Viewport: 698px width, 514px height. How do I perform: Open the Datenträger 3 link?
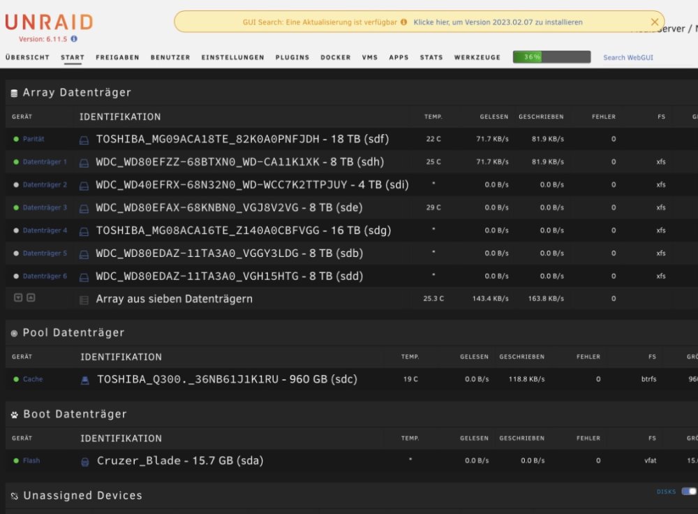tap(45, 207)
